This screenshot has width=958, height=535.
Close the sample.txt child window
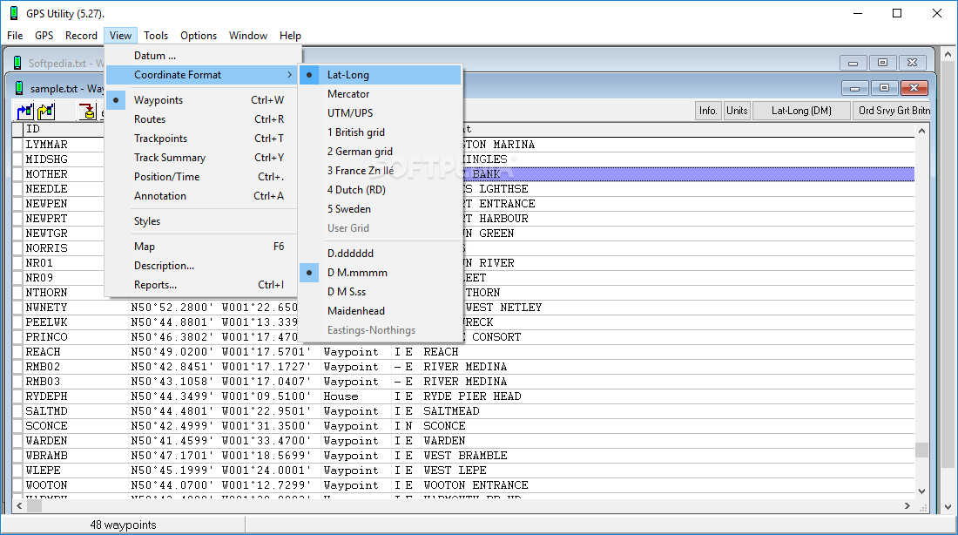[x=914, y=88]
